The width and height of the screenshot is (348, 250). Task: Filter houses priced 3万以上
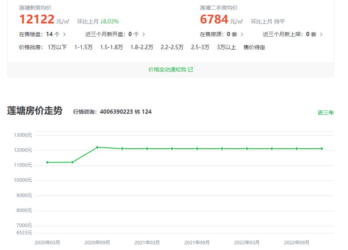226,47
